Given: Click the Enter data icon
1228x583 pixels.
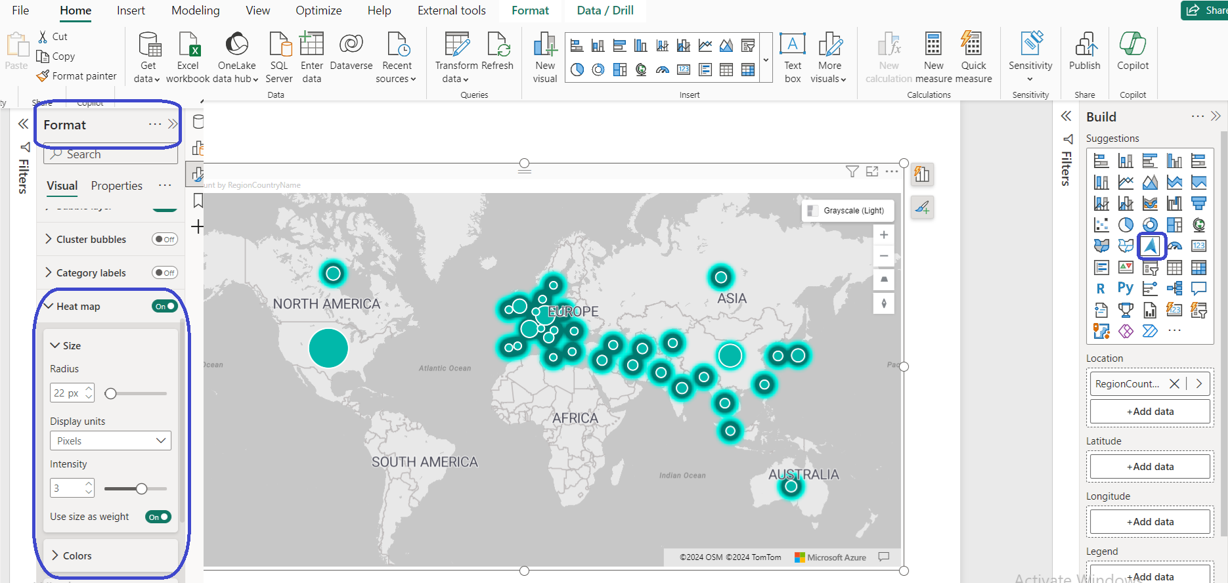Looking at the screenshot, I should tap(312, 45).
